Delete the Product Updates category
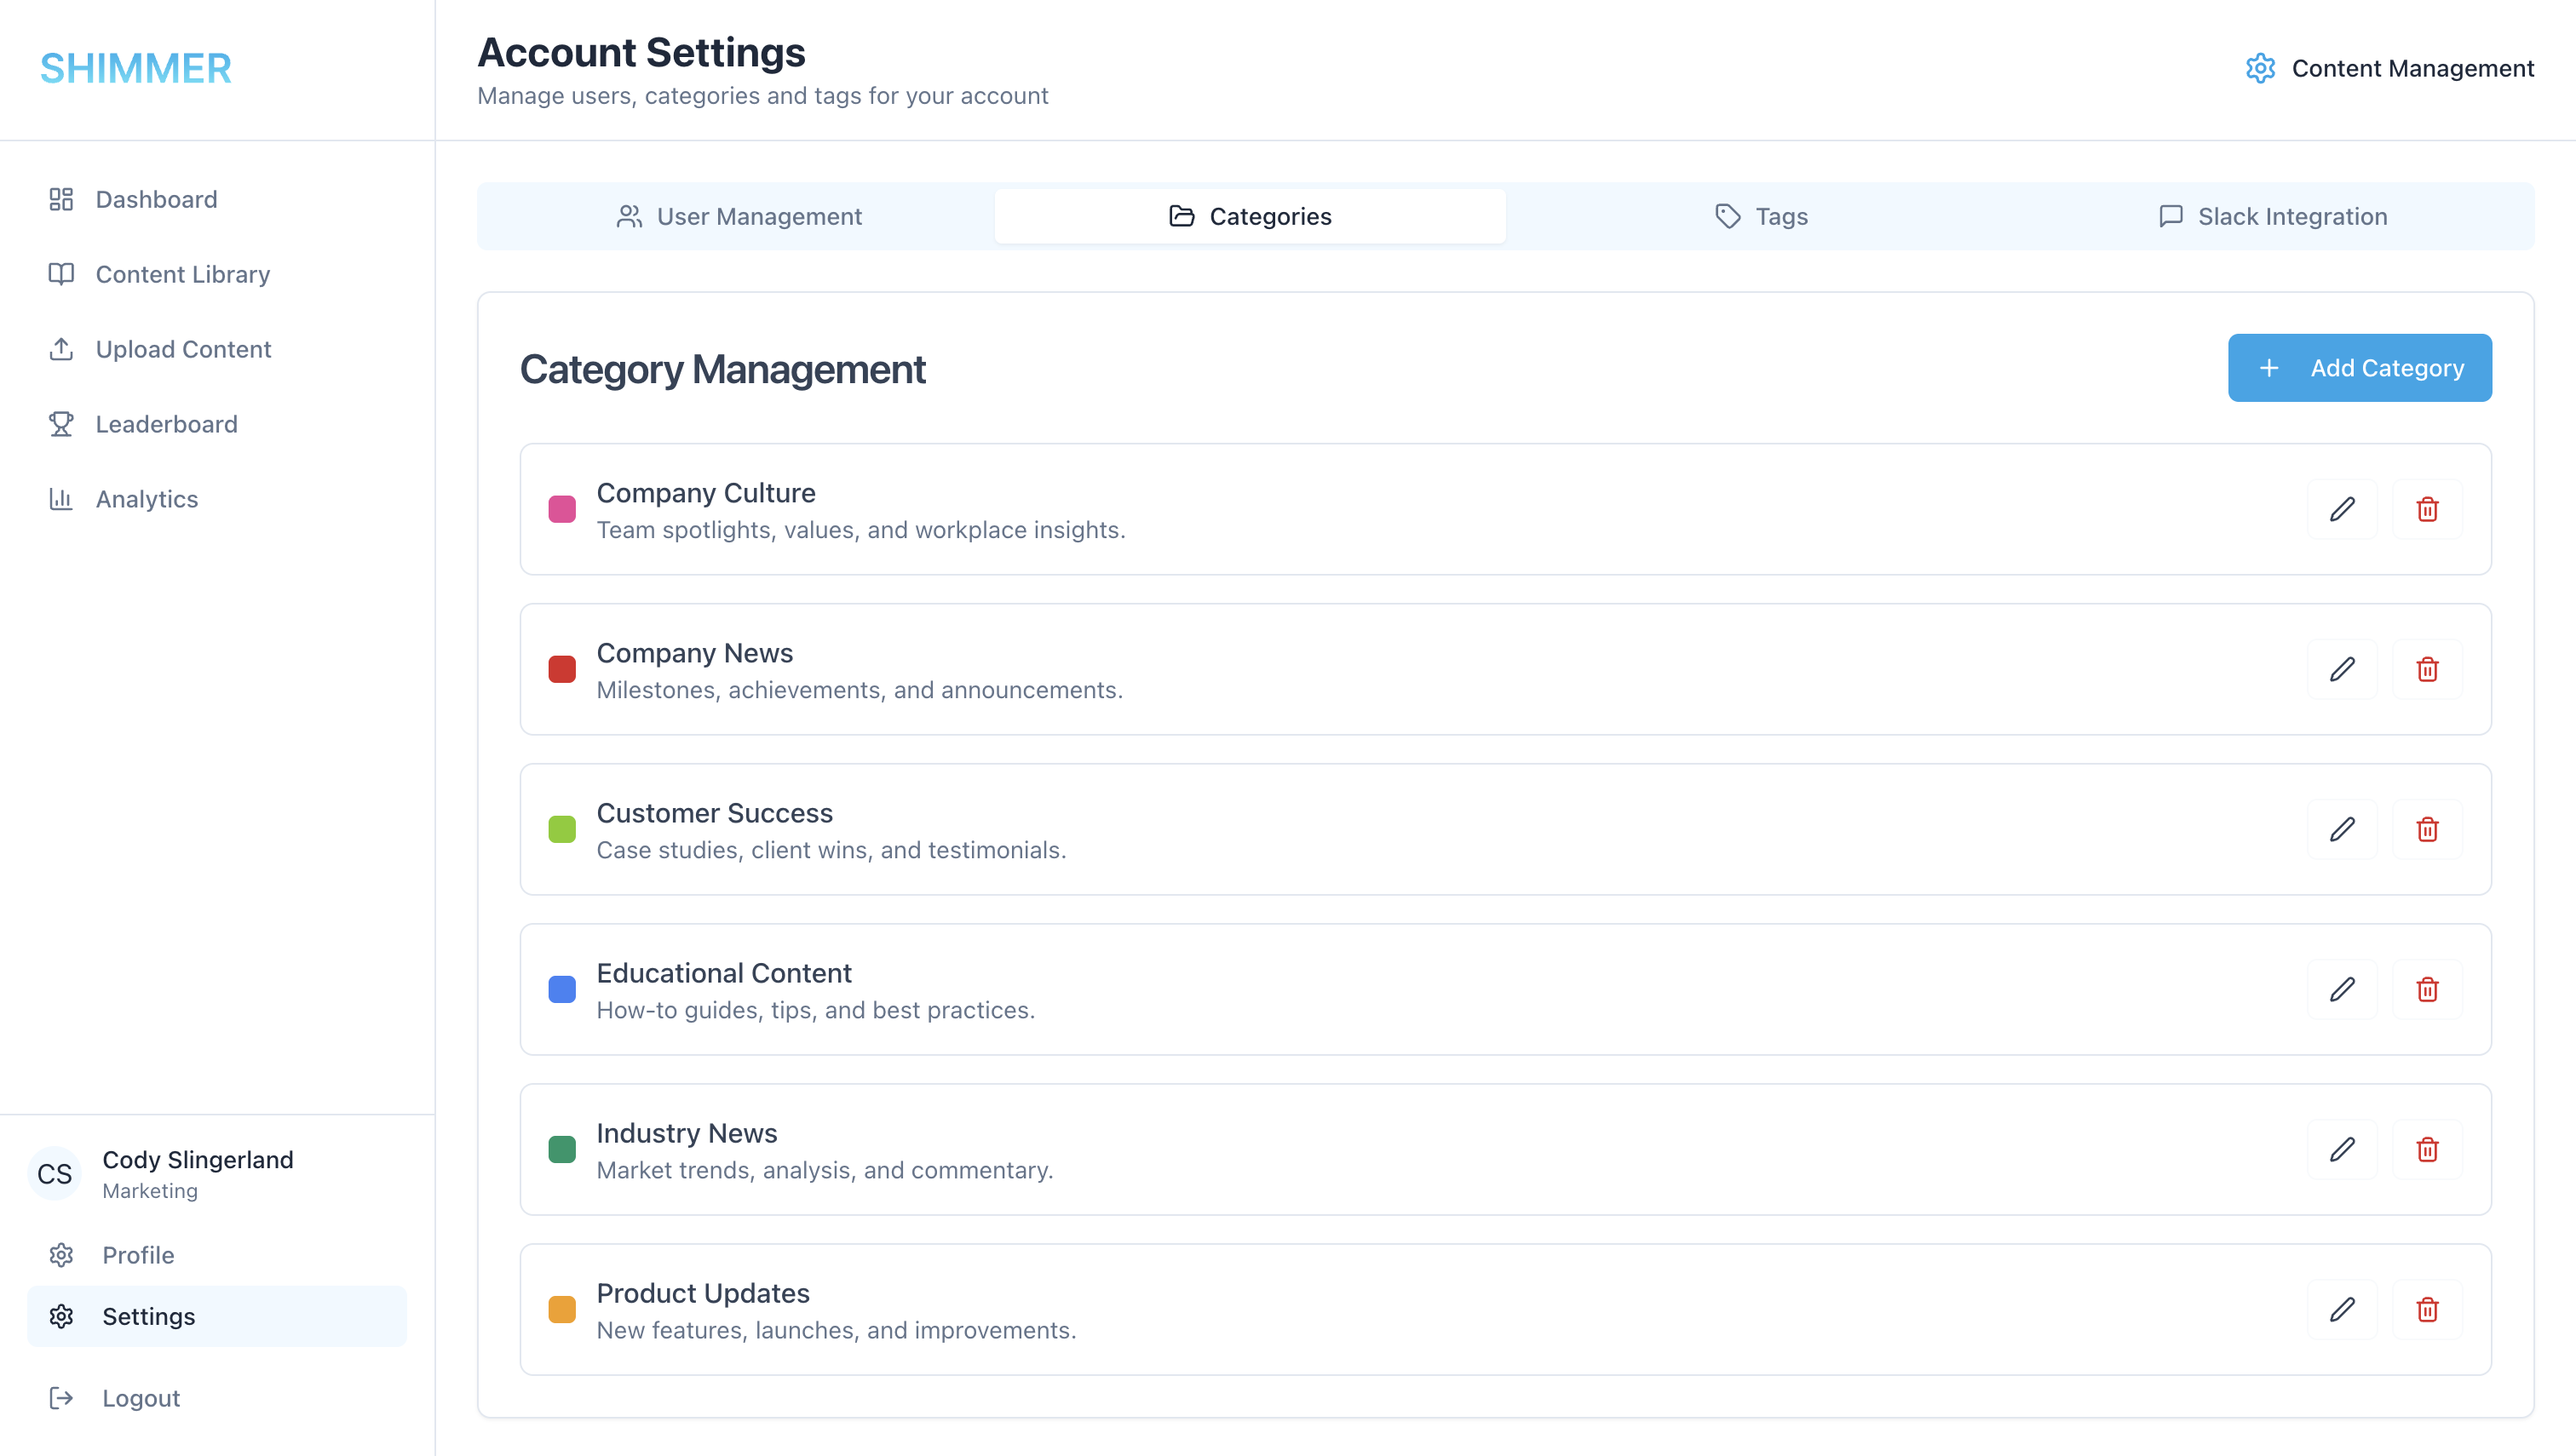The image size is (2576, 1456). click(x=2428, y=1310)
